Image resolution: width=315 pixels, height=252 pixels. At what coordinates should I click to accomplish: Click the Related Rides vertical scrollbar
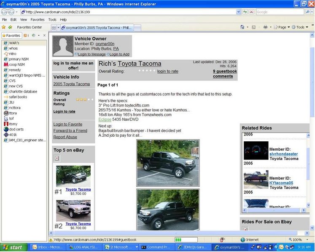[308, 170]
